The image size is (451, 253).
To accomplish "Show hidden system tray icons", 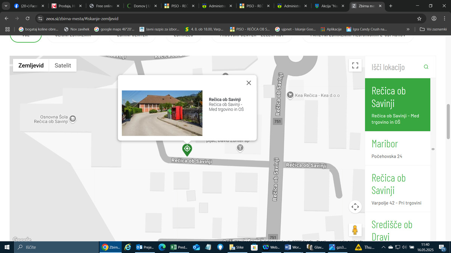I will pyautogui.click(x=383, y=247).
